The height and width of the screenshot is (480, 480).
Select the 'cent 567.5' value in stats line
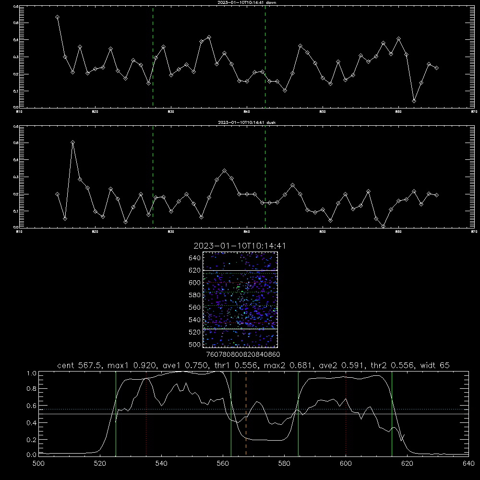pyautogui.click(x=80, y=365)
